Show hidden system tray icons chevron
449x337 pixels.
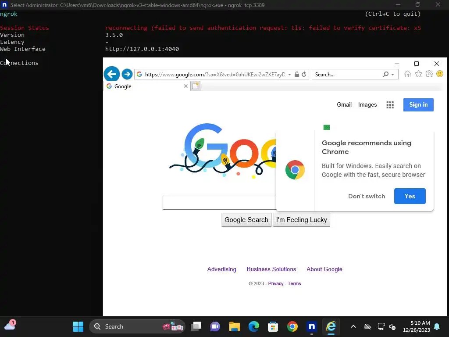[353, 326]
